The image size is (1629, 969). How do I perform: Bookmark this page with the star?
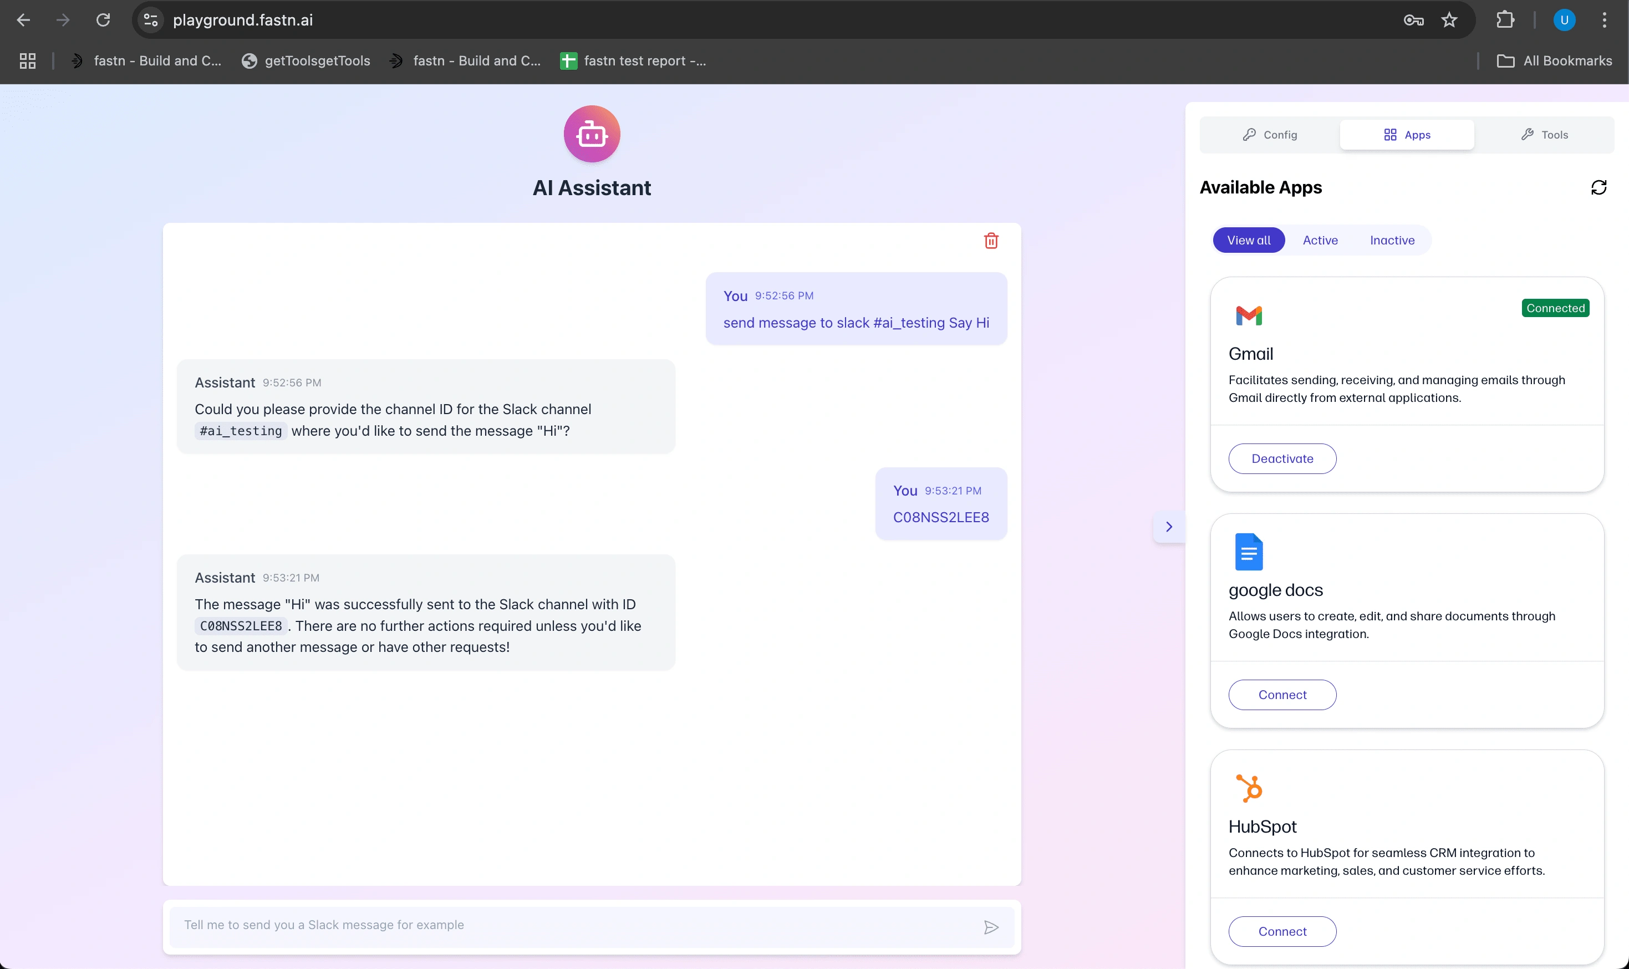tap(1449, 21)
